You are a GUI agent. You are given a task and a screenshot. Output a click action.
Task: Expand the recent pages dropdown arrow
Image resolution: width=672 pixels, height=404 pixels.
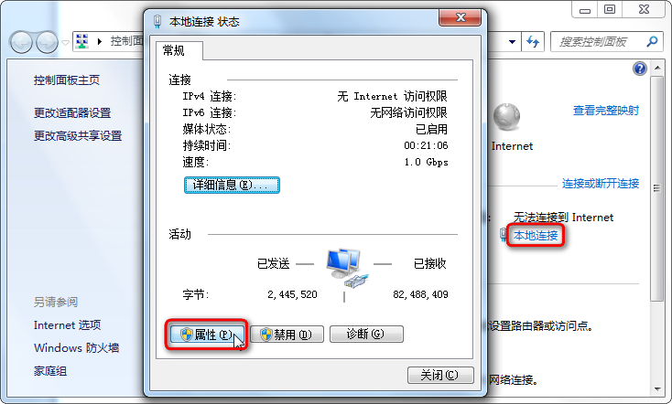[65, 42]
